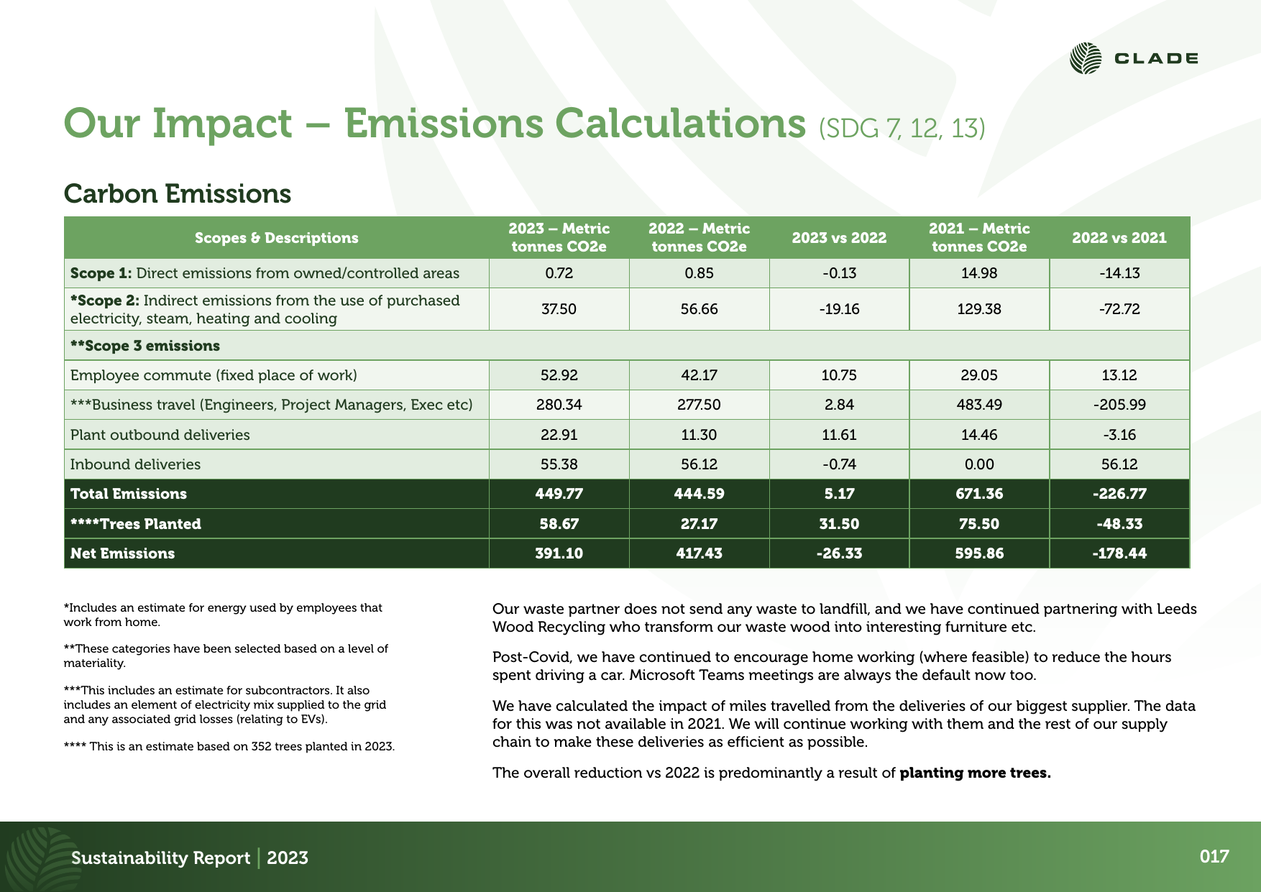The height and width of the screenshot is (892, 1261).
Task: Click the Scope 2 difference value -19.16
Action: [x=839, y=309]
